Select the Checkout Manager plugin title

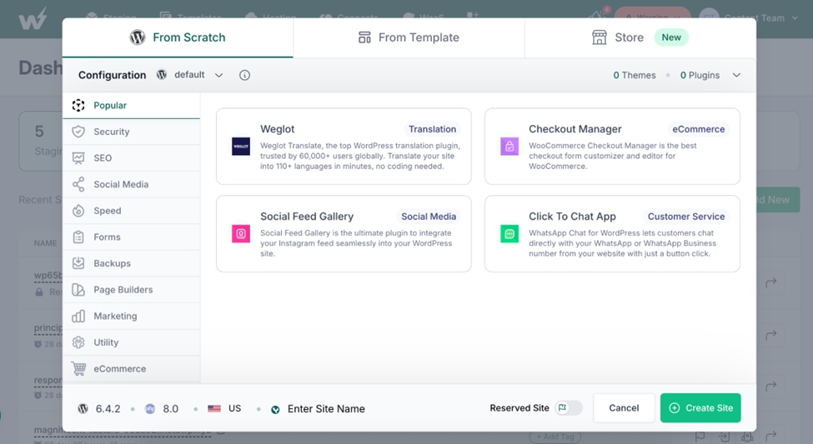[575, 129]
